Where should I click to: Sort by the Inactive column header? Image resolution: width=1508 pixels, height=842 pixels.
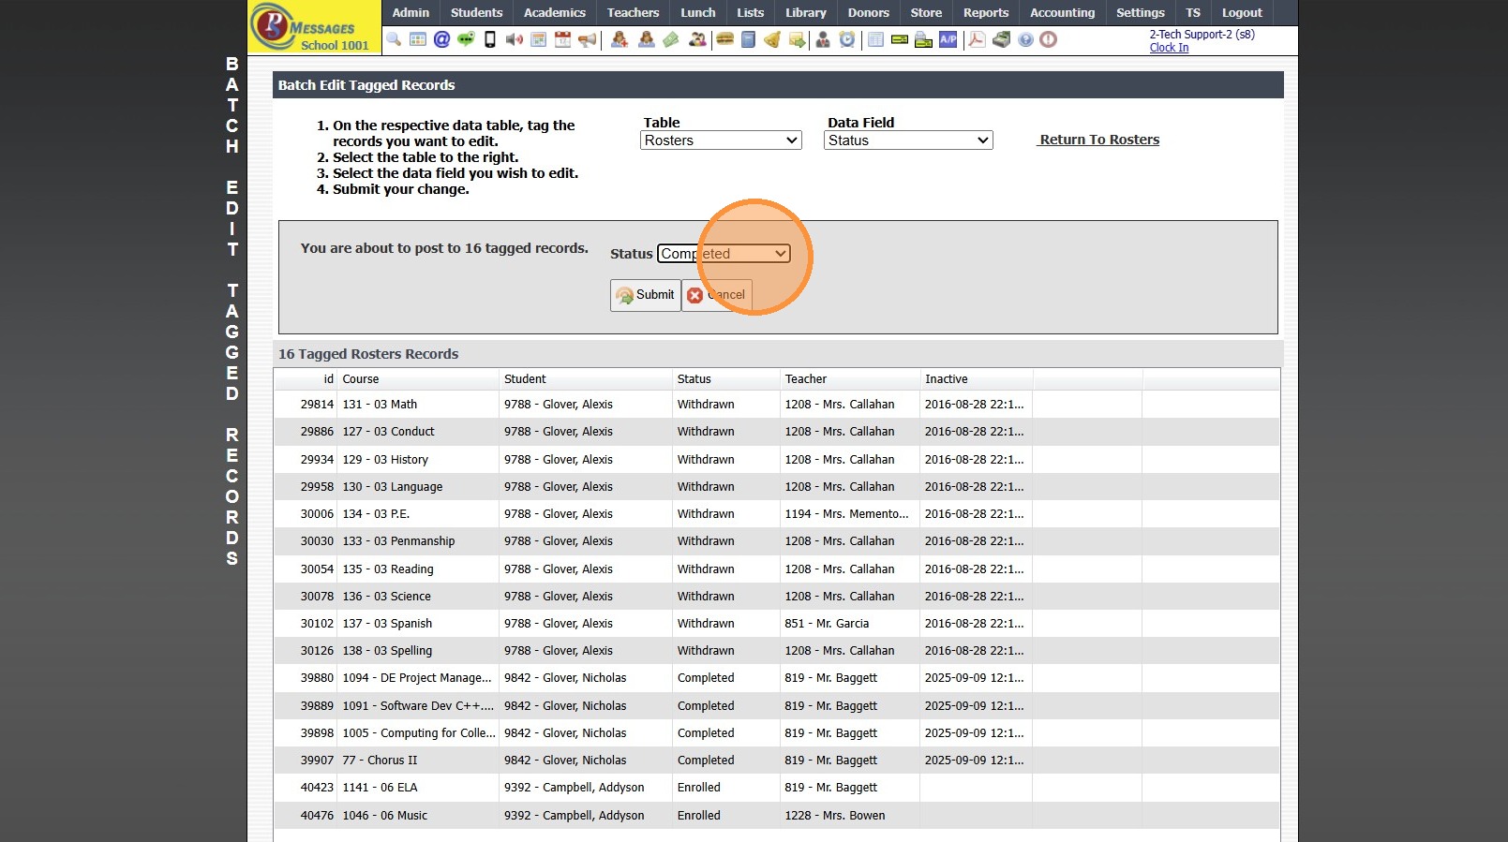pyautogui.click(x=977, y=379)
